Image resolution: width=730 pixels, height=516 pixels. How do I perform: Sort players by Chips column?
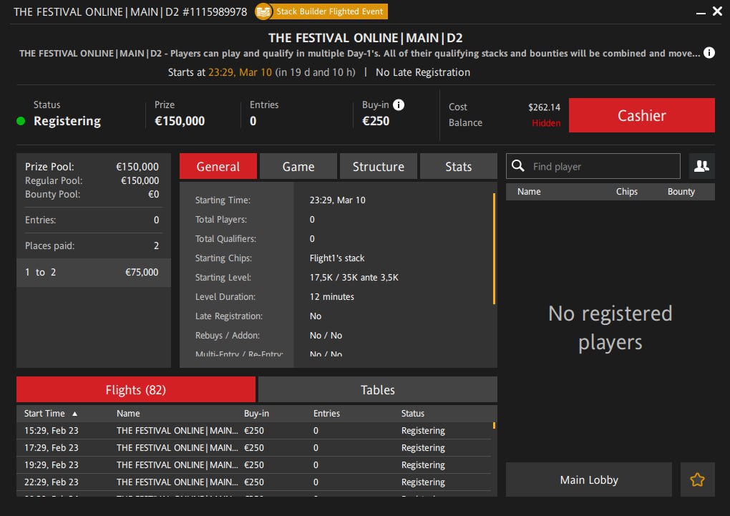tap(627, 191)
